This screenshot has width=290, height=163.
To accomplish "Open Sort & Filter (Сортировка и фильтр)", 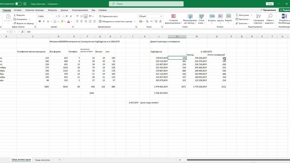I will pyautogui.click(x=258, y=19).
